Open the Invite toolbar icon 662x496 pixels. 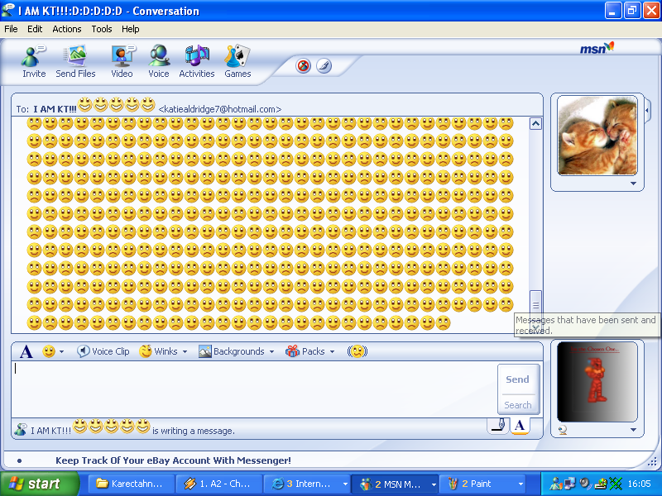click(33, 61)
